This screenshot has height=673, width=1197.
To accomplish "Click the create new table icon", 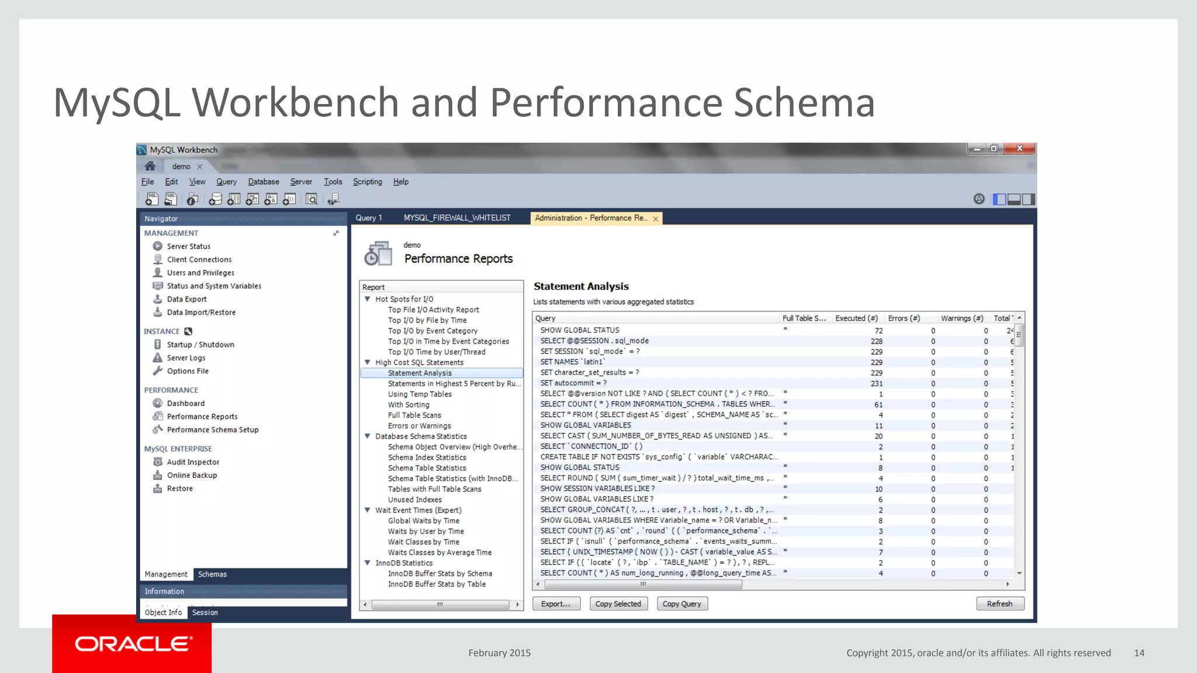I will pos(234,199).
